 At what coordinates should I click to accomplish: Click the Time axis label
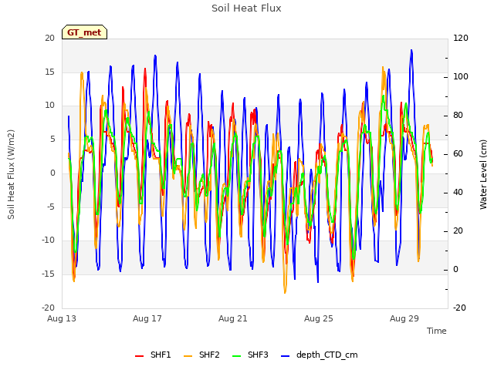coord(436,331)
